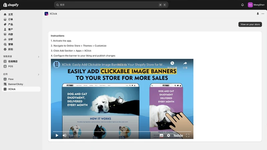Screen dimensions: 267x150
Task: Click the home icon in sidebar
Action: tap(5, 14)
